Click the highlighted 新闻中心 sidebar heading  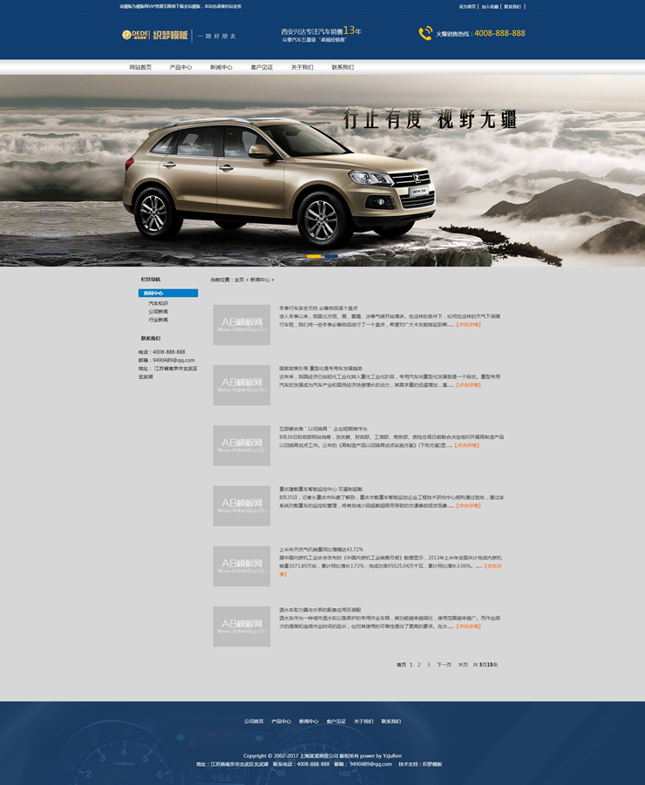[x=153, y=293]
